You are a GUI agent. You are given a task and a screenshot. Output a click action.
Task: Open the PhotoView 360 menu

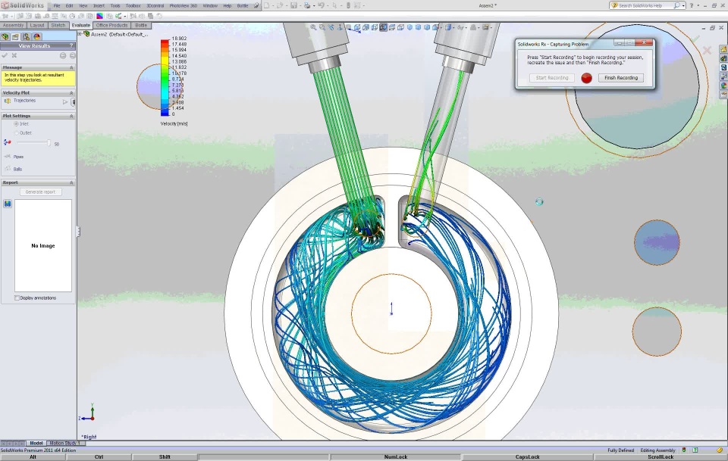point(183,6)
